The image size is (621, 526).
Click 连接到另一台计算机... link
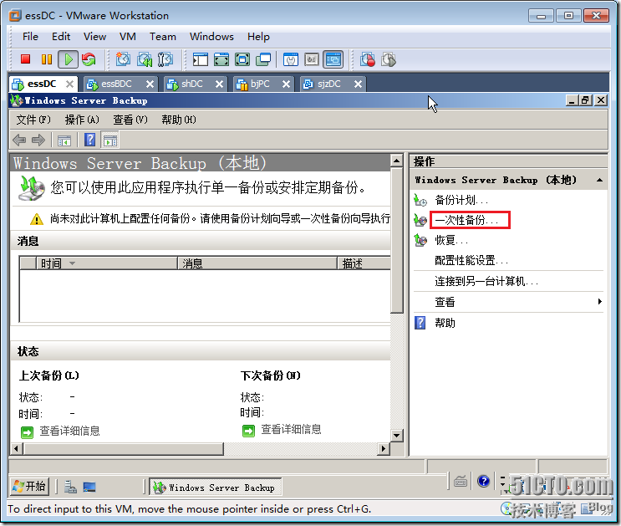click(486, 282)
